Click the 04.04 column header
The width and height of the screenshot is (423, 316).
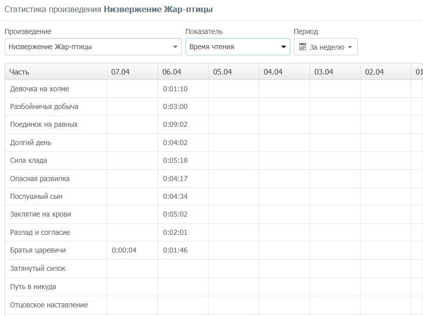[273, 72]
